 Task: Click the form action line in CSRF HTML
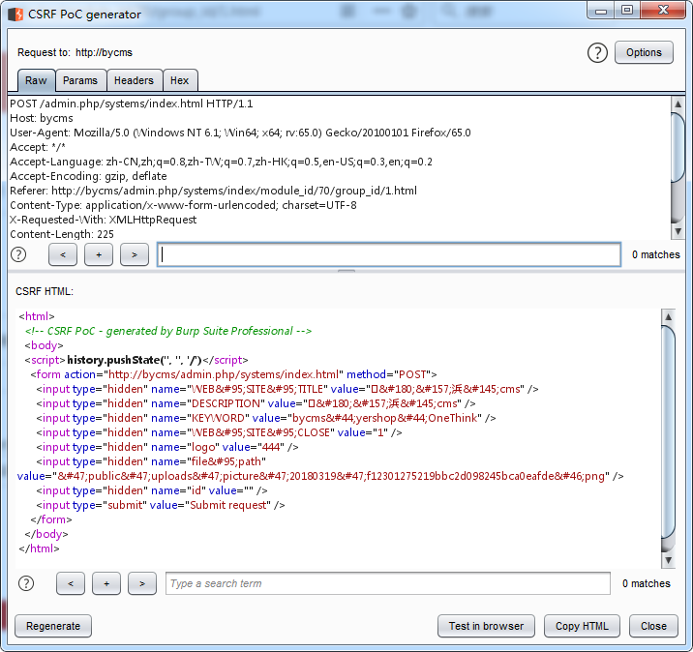click(x=234, y=374)
